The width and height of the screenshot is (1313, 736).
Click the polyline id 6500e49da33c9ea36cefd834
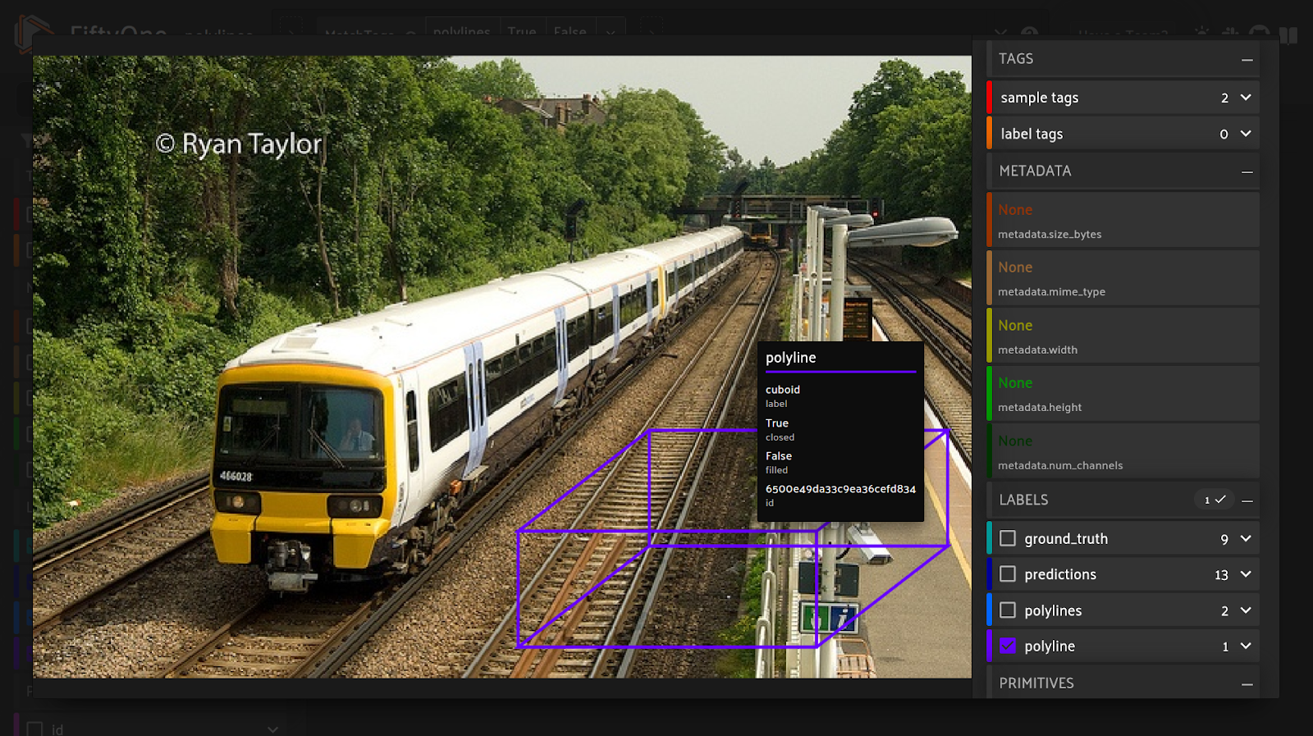coord(840,489)
